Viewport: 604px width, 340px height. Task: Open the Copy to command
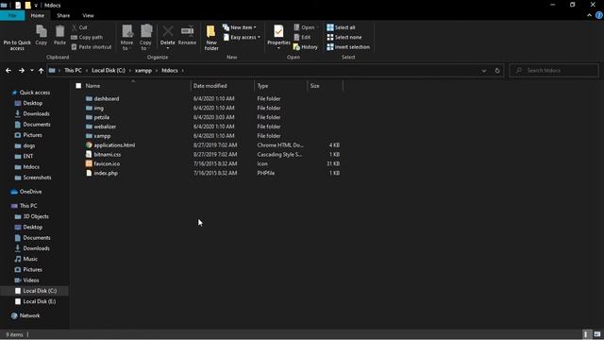pyautogui.click(x=145, y=38)
